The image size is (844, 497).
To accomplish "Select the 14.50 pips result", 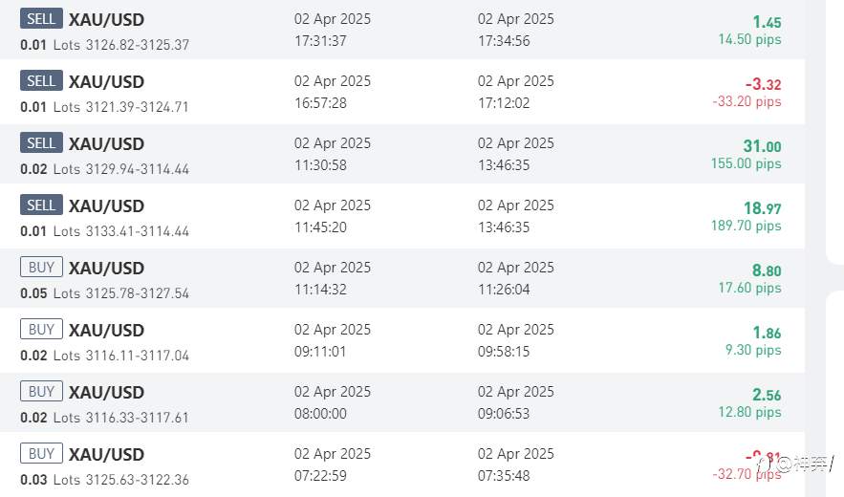I will coord(749,39).
